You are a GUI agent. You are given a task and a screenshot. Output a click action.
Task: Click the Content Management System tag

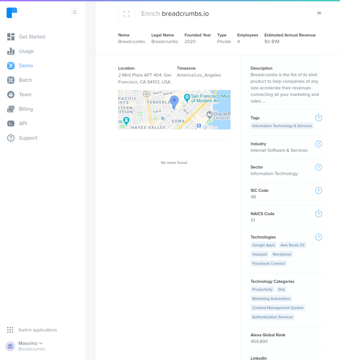pos(278,308)
